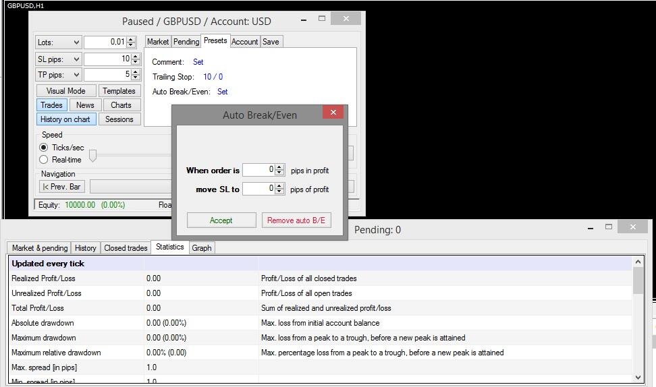Click Remove auto B/E button
The height and width of the screenshot is (387, 656).
click(296, 220)
